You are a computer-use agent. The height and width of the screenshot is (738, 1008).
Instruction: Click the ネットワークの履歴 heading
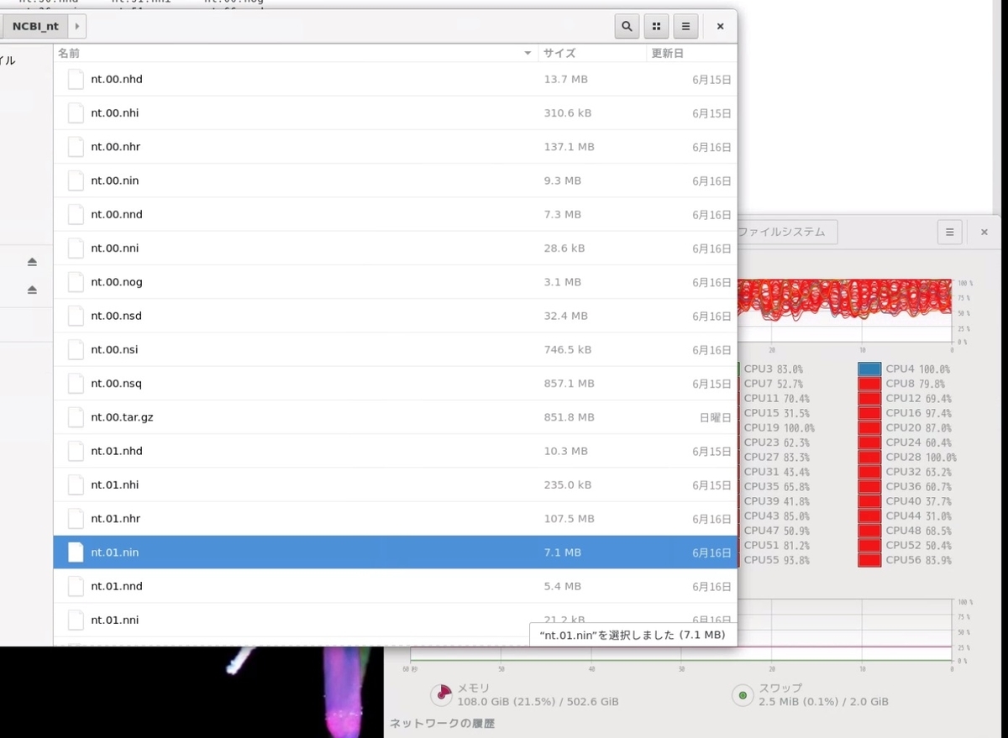click(x=442, y=723)
